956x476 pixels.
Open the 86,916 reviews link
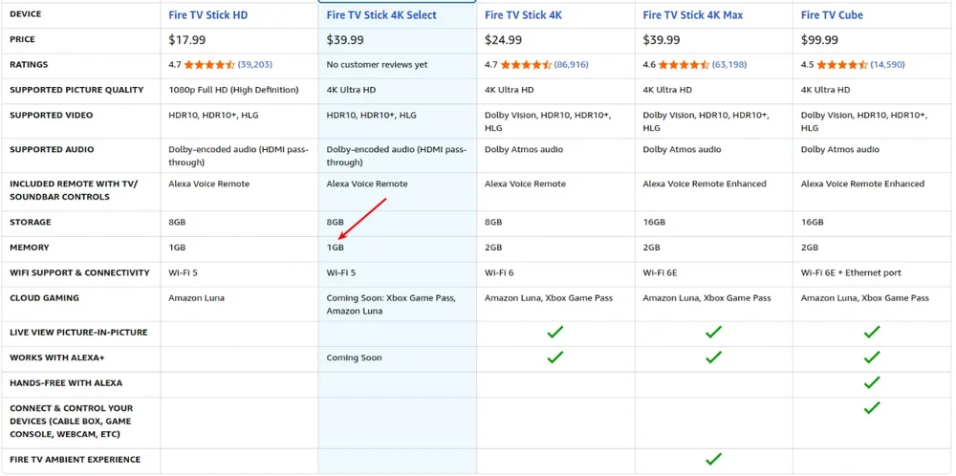pyautogui.click(x=572, y=65)
